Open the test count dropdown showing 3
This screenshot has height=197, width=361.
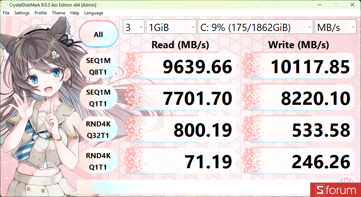134,27
